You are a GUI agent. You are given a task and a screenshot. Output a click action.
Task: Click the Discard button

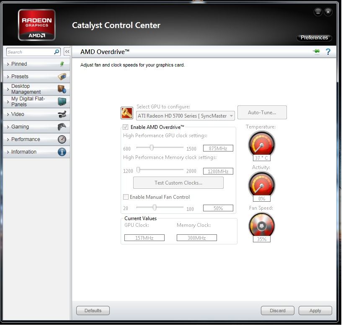coord(278,311)
